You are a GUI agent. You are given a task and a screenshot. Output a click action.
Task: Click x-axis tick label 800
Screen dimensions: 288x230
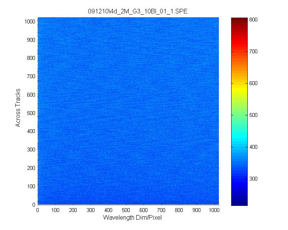(x=179, y=210)
